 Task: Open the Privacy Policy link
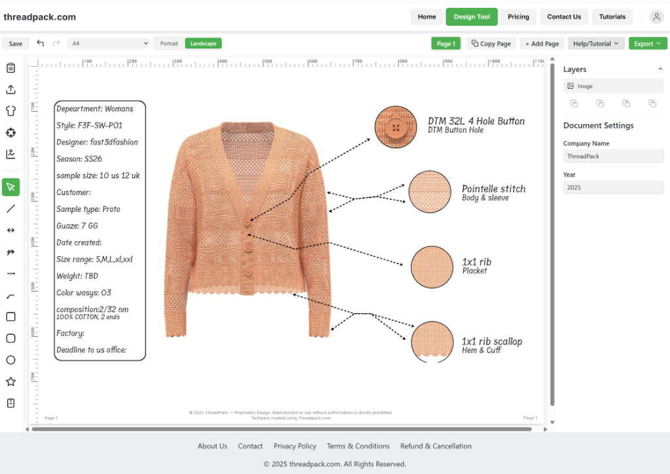pyautogui.click(x=294, y=446)
